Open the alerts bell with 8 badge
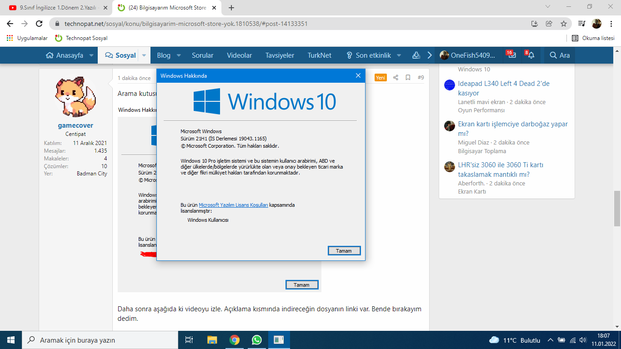 pos(530,55)
